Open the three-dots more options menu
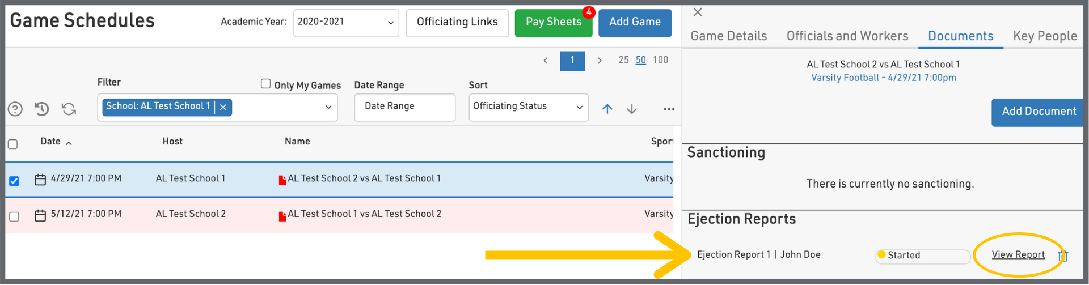The height and width of the screenshot is (285, 1089). tap(669, 109)
